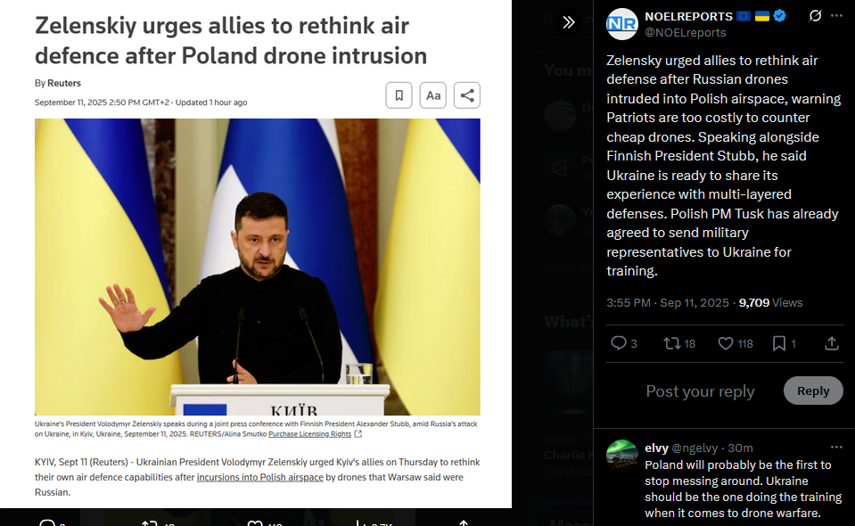Repost the tweet with 18 reposts

(678, 343)
